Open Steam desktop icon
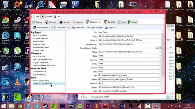195x109 pixels. [5, 68]
